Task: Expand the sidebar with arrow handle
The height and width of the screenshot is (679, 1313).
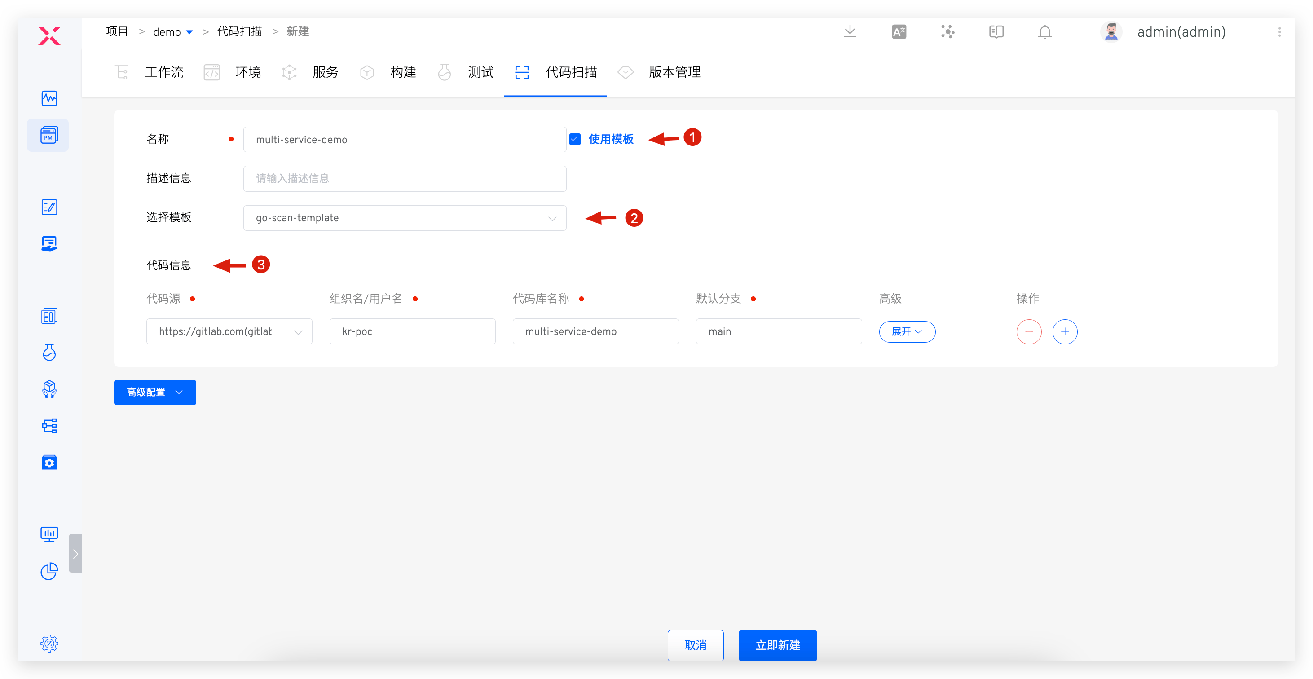Action: pos(75,554)
